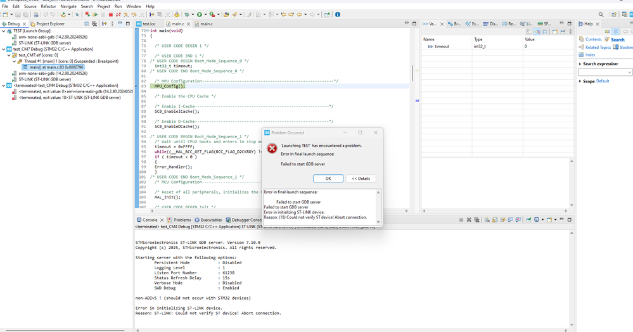Screen dimensions: 633x332
Task: Click OK in the Problem Occurred dialog
Action: tap(328, 178)
